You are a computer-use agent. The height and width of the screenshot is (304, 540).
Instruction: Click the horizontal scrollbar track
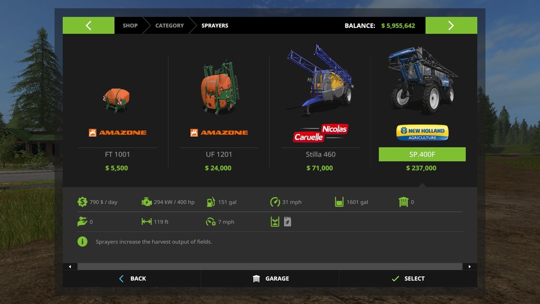(x=269, y=267)
